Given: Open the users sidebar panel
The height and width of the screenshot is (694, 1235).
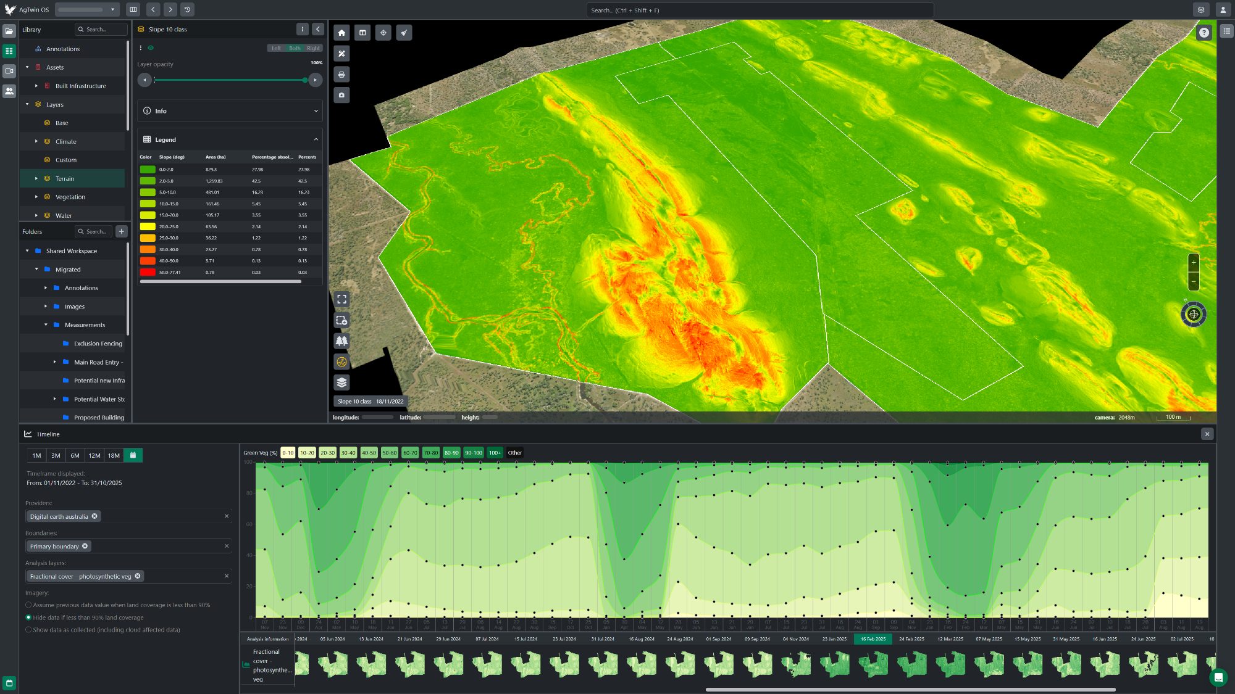Looking at the screenshot, I should 9,91.
